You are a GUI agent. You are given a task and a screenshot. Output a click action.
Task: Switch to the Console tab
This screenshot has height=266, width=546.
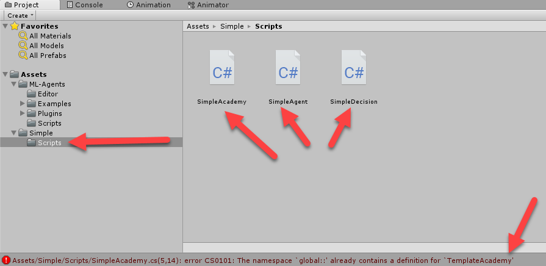[85, 5]
